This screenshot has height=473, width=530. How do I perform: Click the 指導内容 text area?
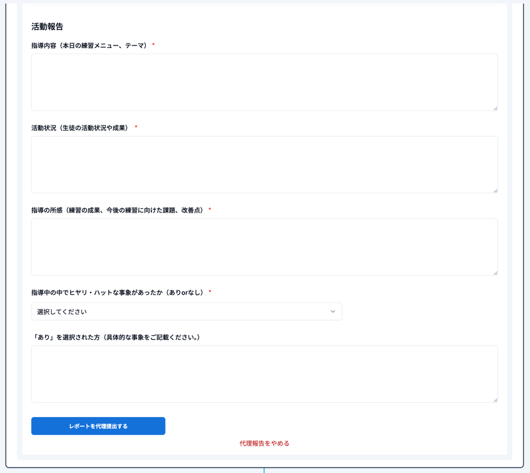point(264,82)
